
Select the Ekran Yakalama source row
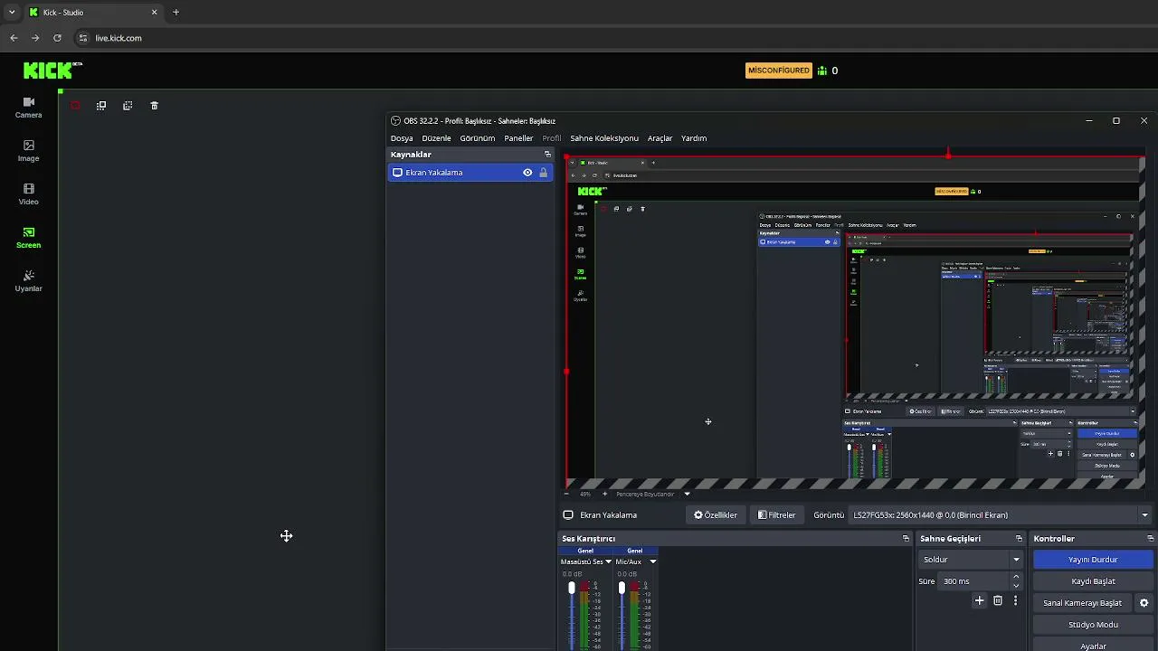tap(470, 173)
